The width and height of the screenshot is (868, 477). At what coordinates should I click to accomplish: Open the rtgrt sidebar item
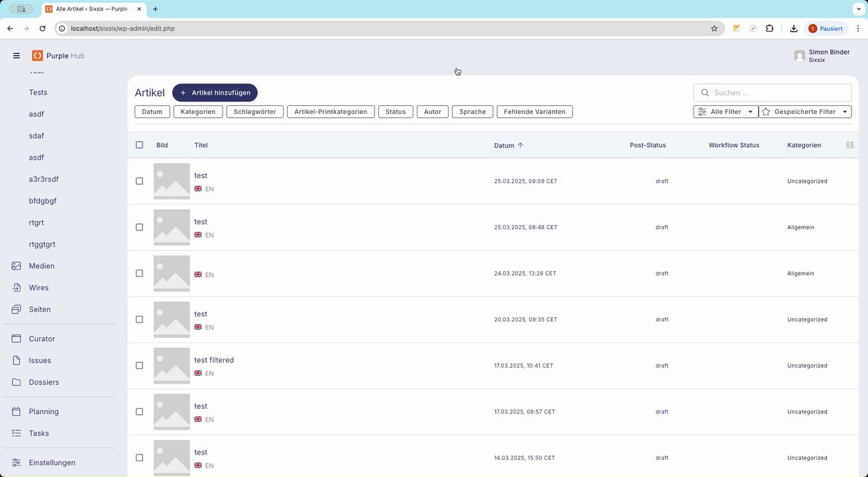(x=36, y=223)
